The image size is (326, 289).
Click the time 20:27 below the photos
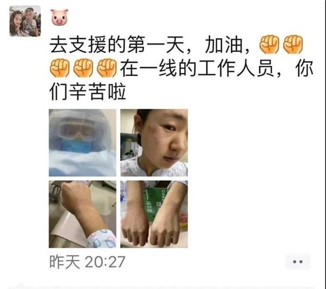[x=105, y=262]
